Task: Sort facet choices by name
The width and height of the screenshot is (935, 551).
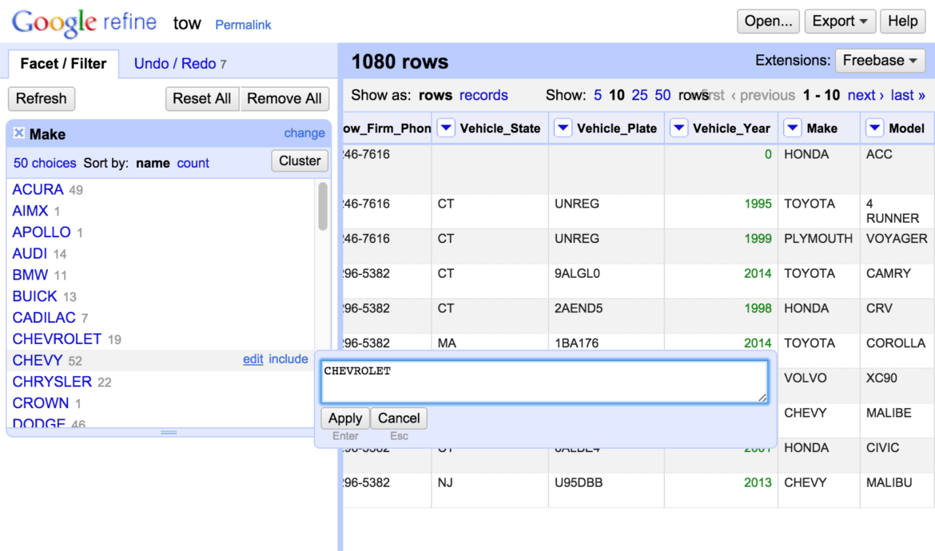Action: 153,163
